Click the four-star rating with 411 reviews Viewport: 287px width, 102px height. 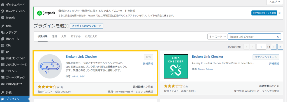(x=47, y=87)
